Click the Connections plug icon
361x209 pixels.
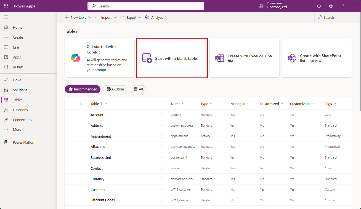coord(6,120)
